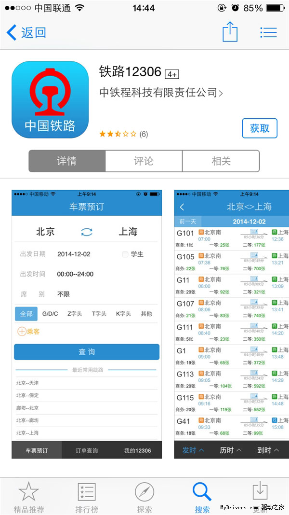Image resolution: width=289 pixels, height=515 pixels.
Task: Tap the 探索 compass icon
Action: 144,492
